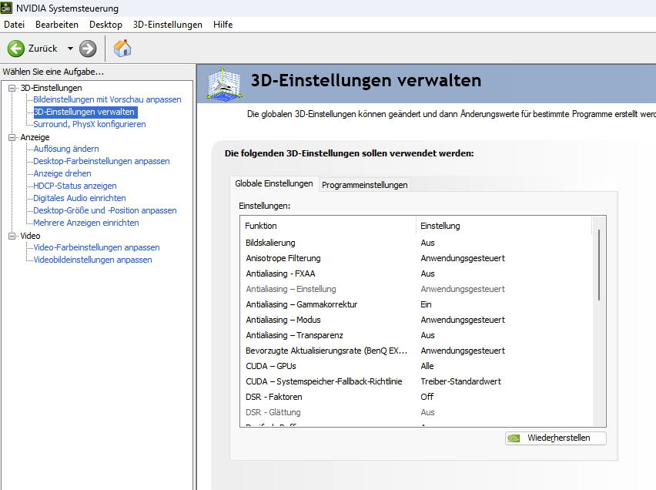656x490 pixels.
Task: Open Desktop-Farbeinstellungen anpassen
Action: tap(102, 161)
